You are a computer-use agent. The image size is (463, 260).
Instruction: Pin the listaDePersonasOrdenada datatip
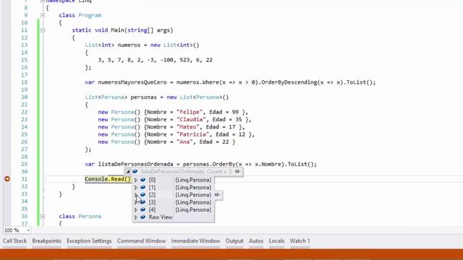point(238,171)
